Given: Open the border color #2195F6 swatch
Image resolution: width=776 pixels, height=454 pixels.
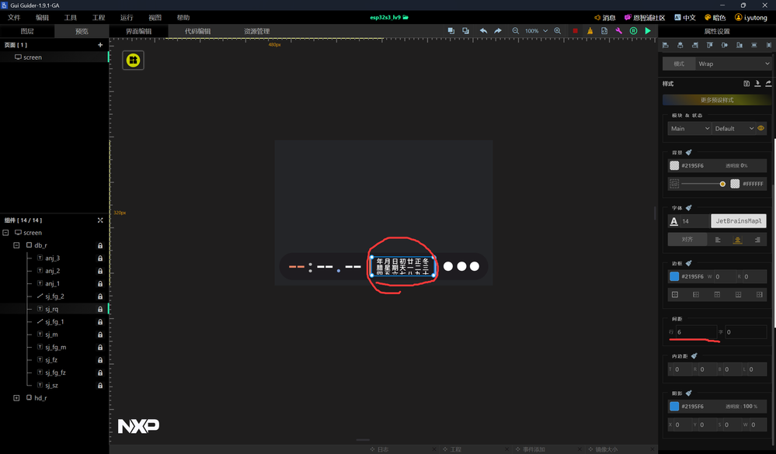Looking at the screenshot, I should coord(674,276).
